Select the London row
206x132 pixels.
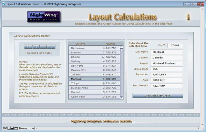click(x=94, y=52)
